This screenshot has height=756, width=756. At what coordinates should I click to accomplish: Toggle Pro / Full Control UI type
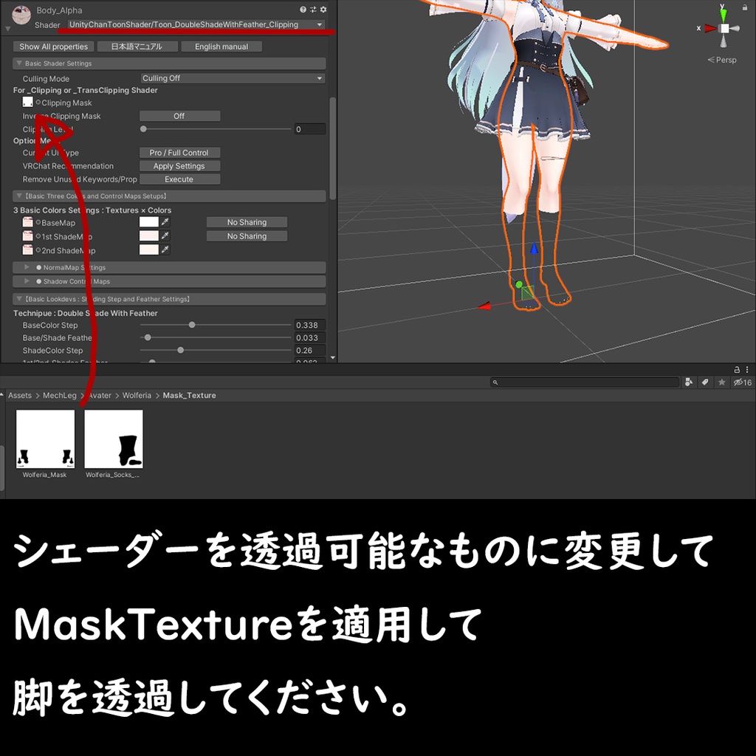pos(180,153)
